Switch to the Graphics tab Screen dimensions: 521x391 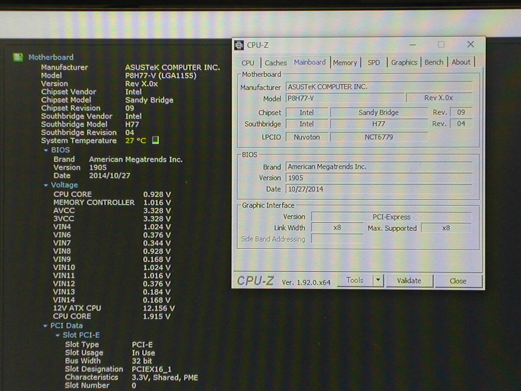404,63
